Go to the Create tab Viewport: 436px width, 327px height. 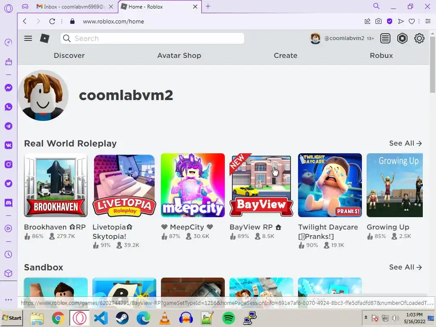coord(286,55)
